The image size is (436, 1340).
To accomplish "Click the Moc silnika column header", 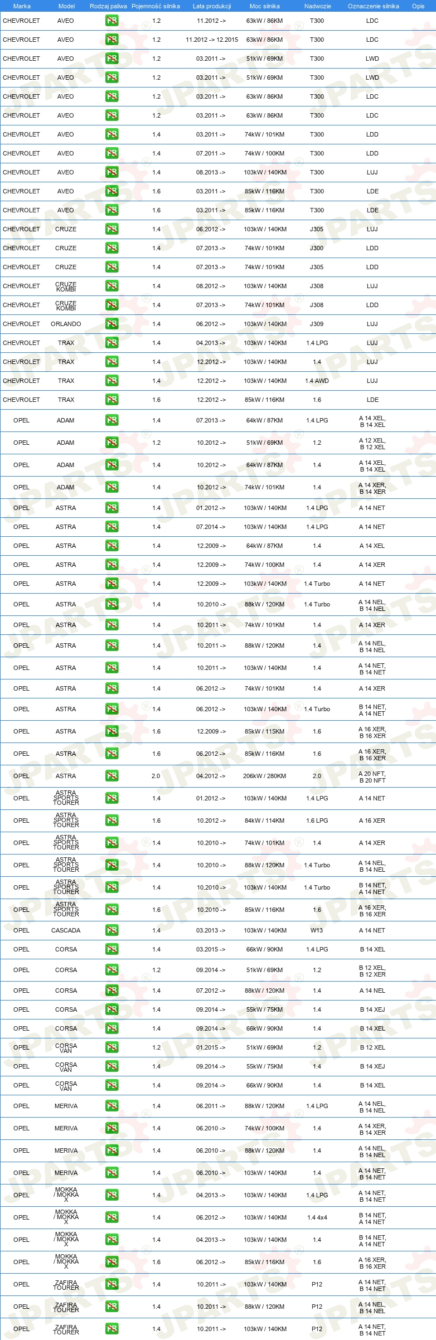I will coord(265,6).
